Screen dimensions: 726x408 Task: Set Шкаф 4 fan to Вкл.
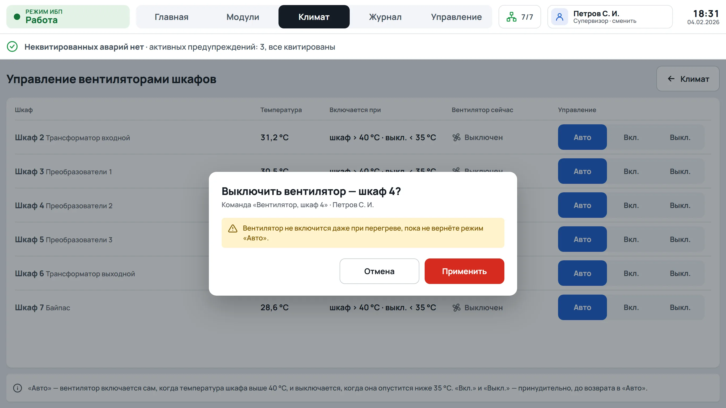[631, 205]
